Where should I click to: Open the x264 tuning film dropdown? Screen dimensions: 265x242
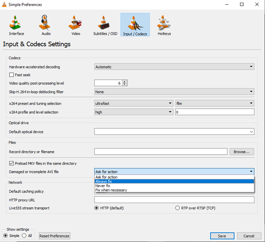click(x=215, y=103)
